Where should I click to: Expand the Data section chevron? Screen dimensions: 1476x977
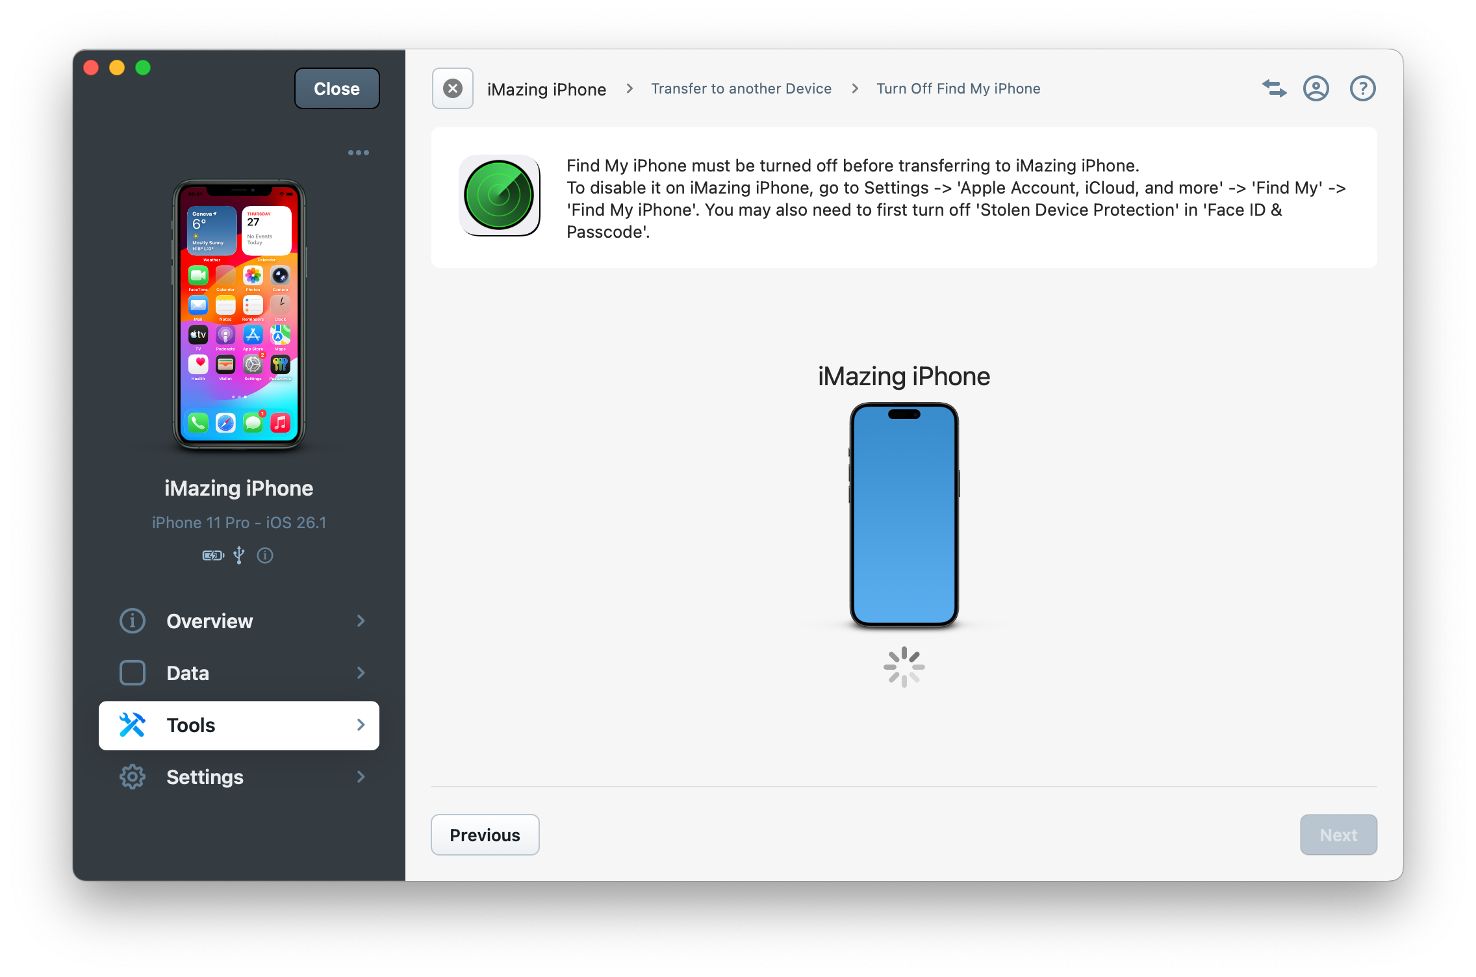coord(361,673)
